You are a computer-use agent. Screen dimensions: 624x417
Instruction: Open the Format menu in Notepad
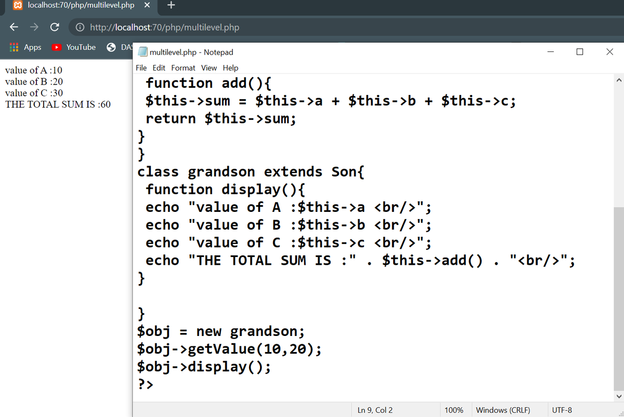pyautogui.click(x=184, y=68)
